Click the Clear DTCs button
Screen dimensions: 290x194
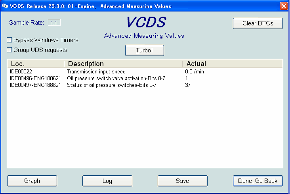point(258,23)
